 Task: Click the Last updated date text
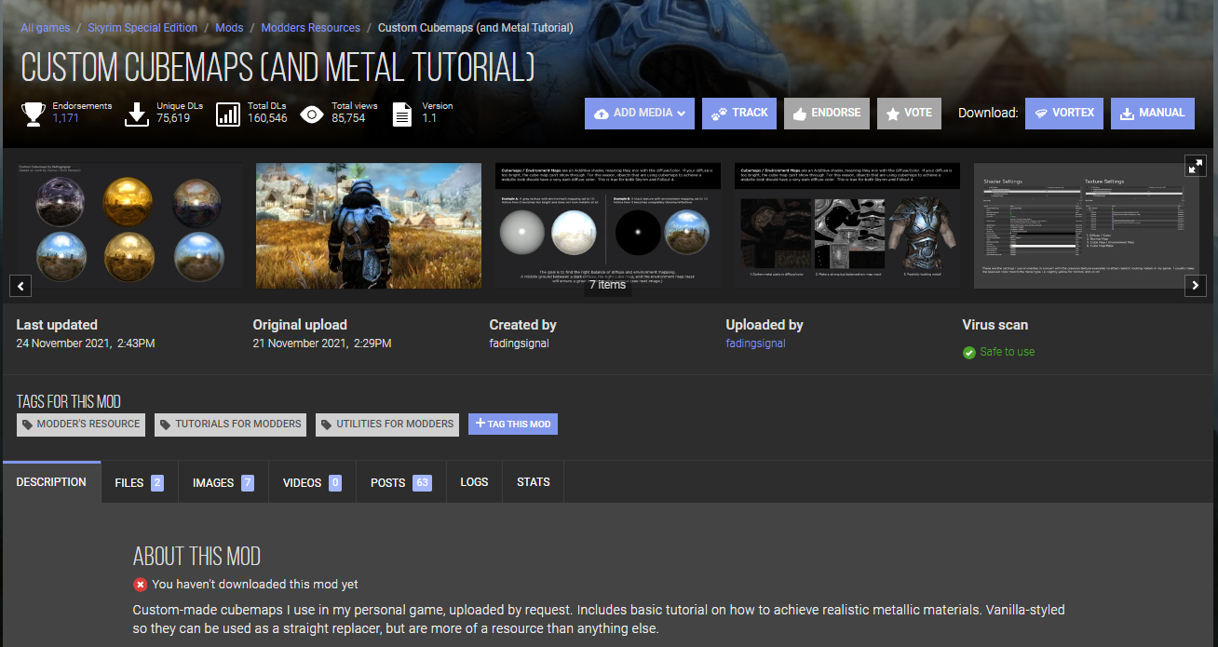click(86, 344)
